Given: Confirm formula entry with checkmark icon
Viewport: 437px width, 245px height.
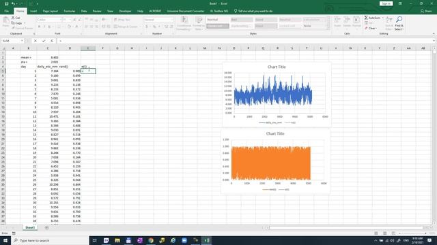Looking at the screenshot, I should [x=44, y=41].
